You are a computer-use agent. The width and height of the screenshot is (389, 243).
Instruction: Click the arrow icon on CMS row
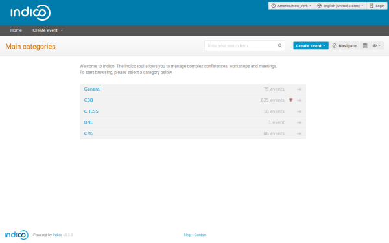click(x=299, y=133)
